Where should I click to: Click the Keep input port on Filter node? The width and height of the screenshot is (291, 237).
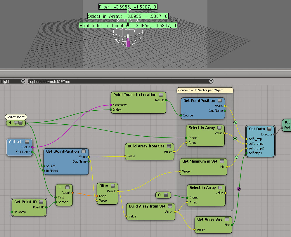click(97, 196)
